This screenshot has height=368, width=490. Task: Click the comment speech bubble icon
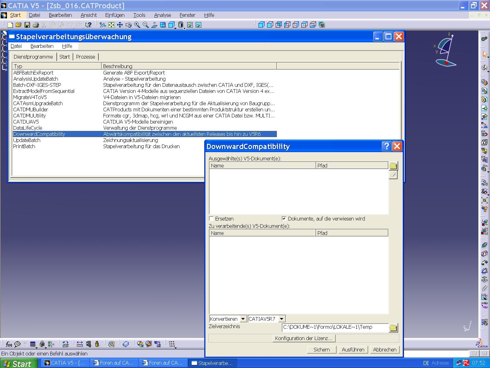[x=17, y=344]
